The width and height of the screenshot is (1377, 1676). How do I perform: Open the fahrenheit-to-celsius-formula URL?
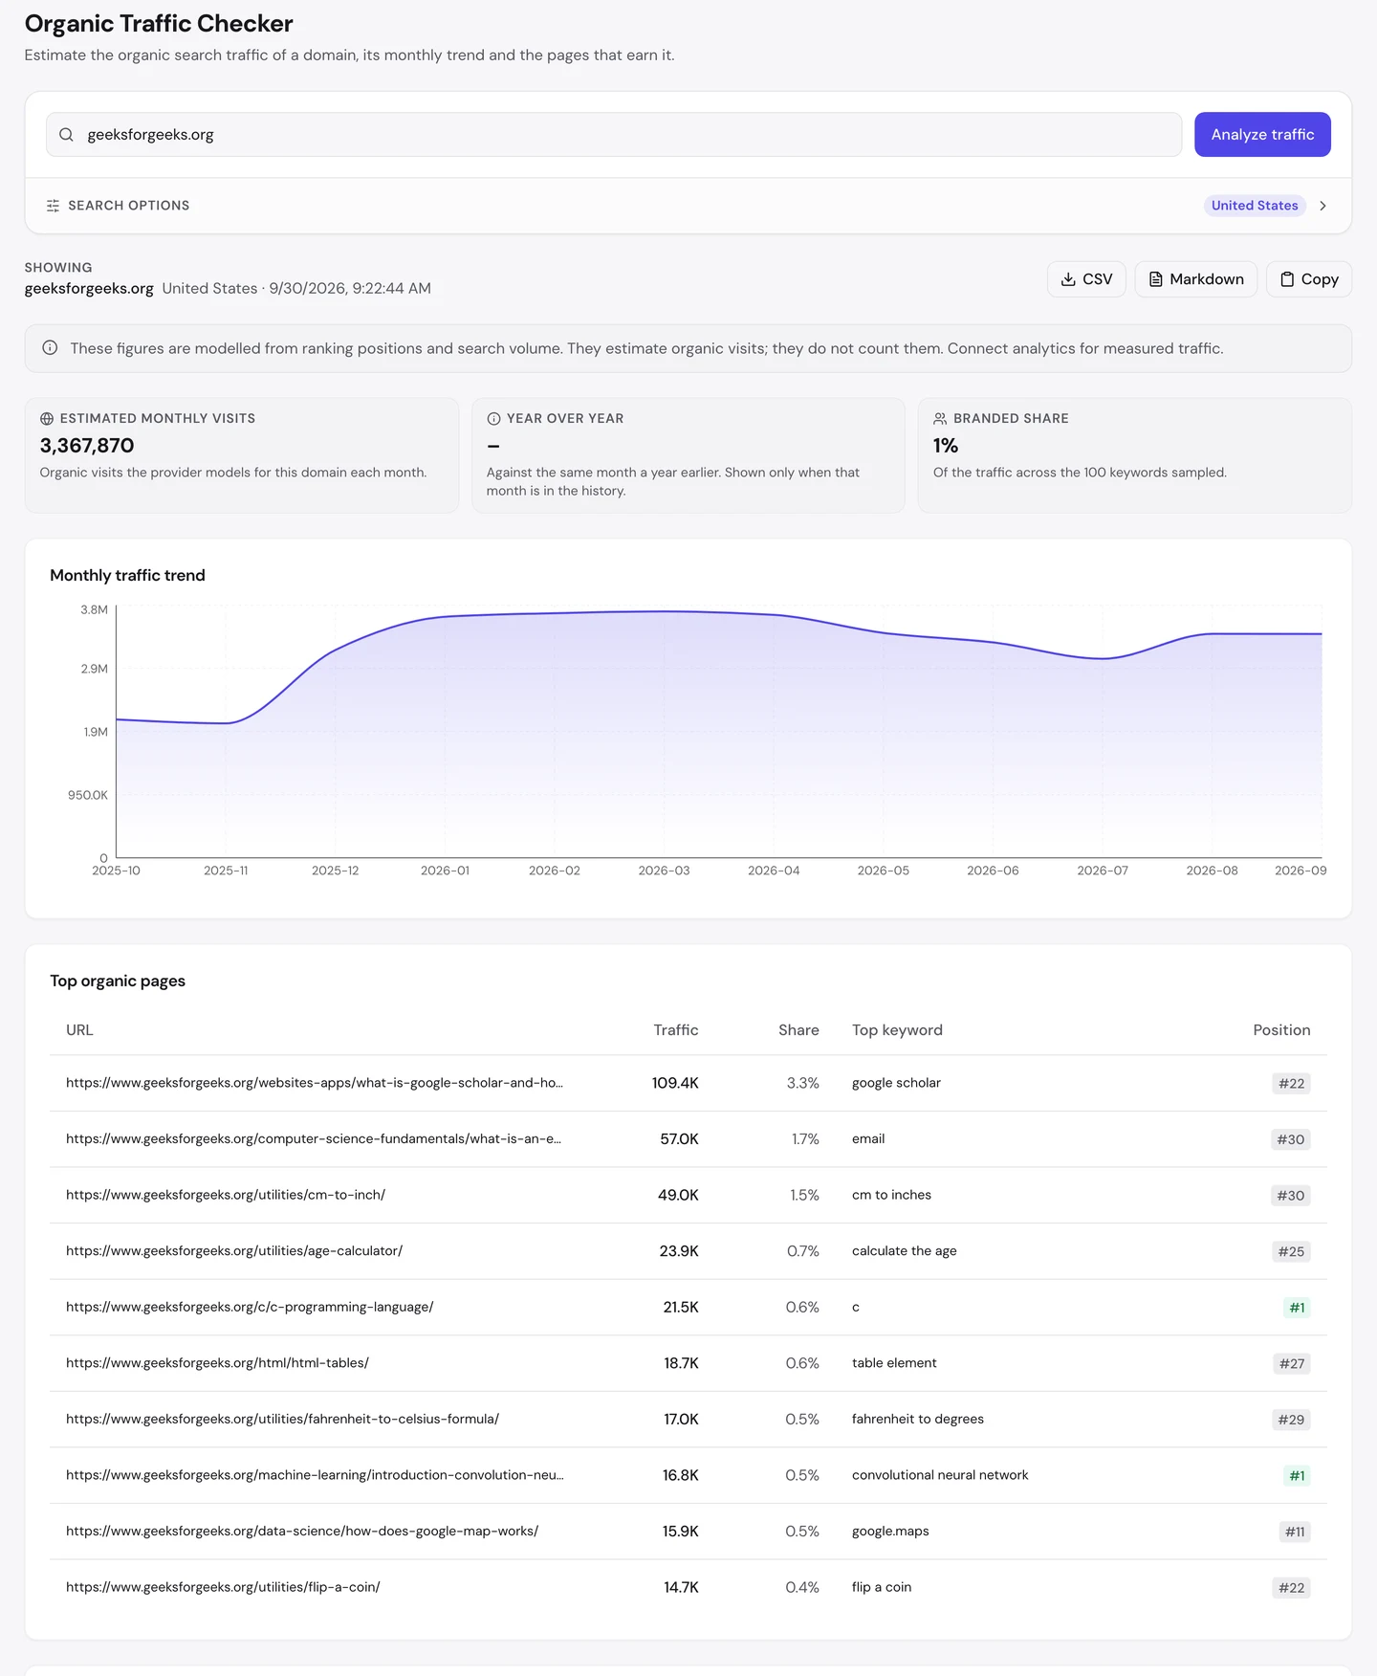pyautogui.click(x=282, y=1419)
